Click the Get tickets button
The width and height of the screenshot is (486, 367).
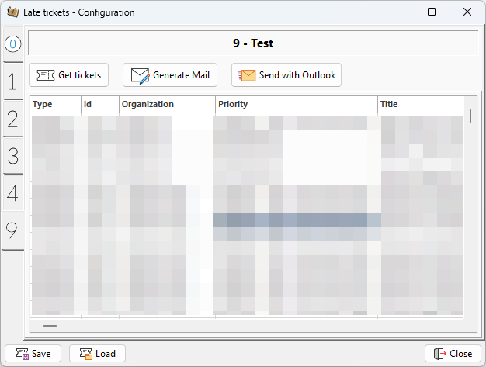point(69,75)
